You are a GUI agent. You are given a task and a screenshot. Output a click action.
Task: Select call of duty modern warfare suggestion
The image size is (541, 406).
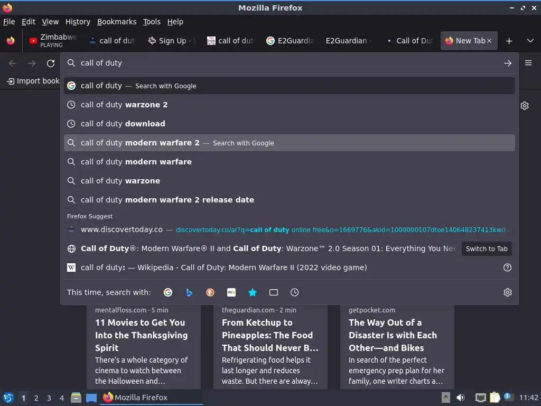[289, 162]
